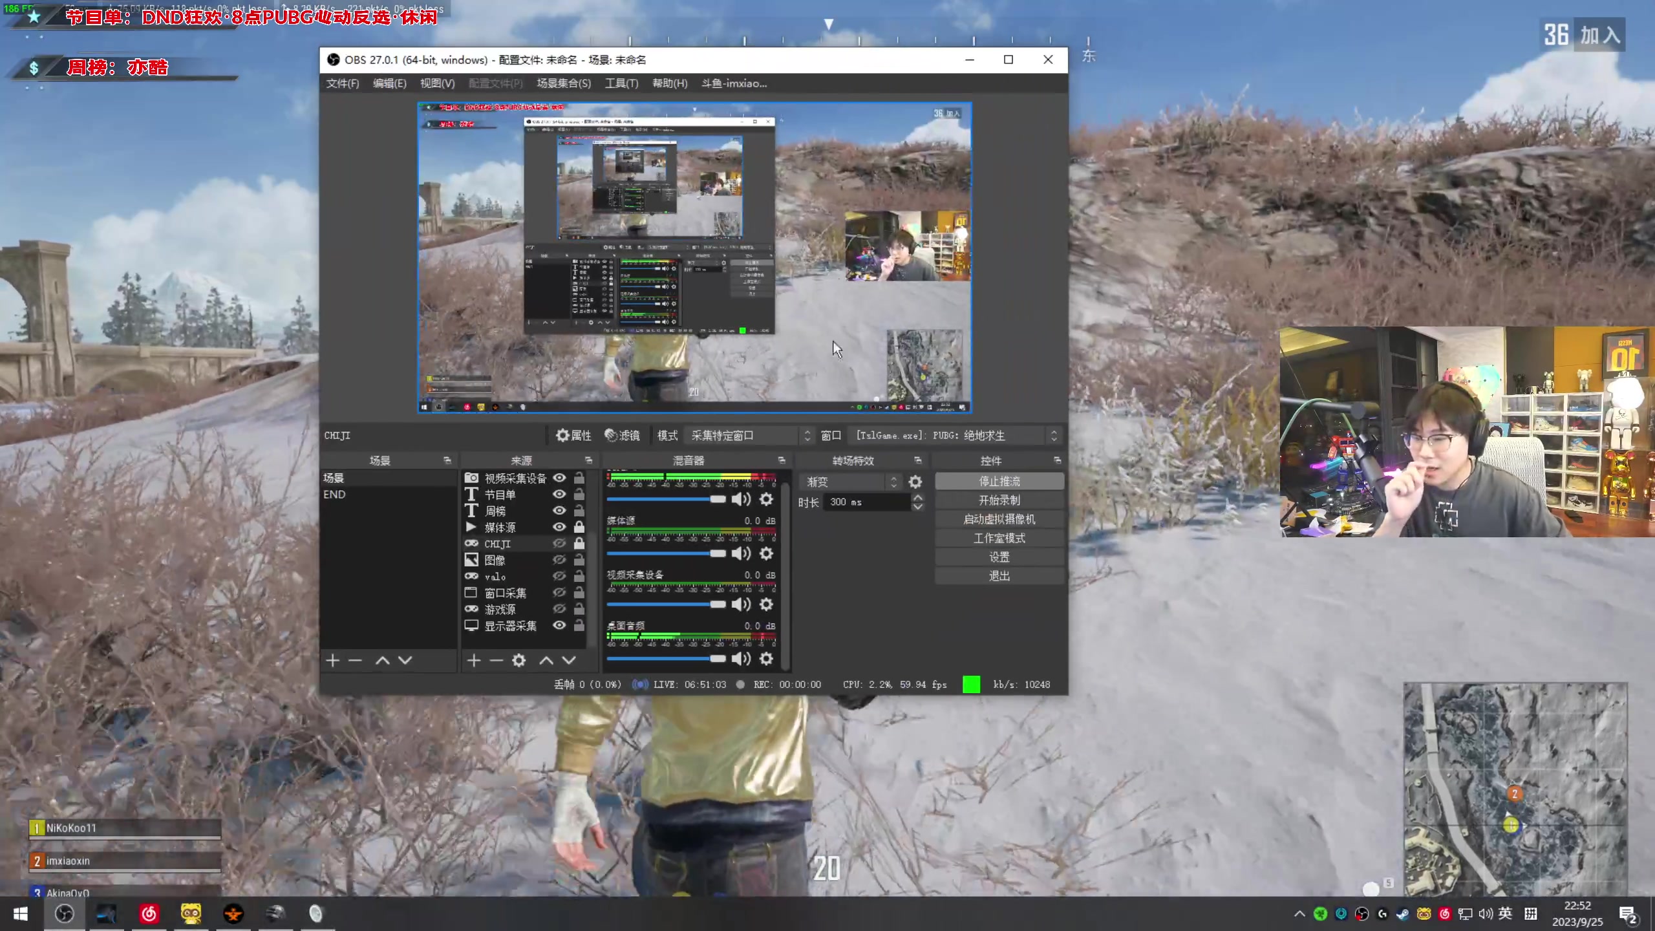Mute the 桌面音频 audio channel
Viewport: 1655px width, 931px height.
741,658
